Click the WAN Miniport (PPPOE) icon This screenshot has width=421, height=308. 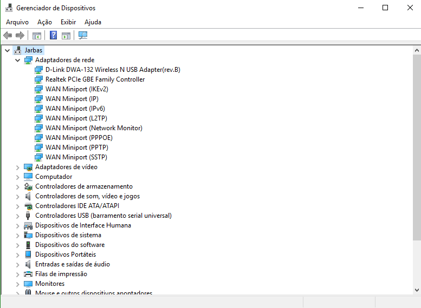click(38, 138)
